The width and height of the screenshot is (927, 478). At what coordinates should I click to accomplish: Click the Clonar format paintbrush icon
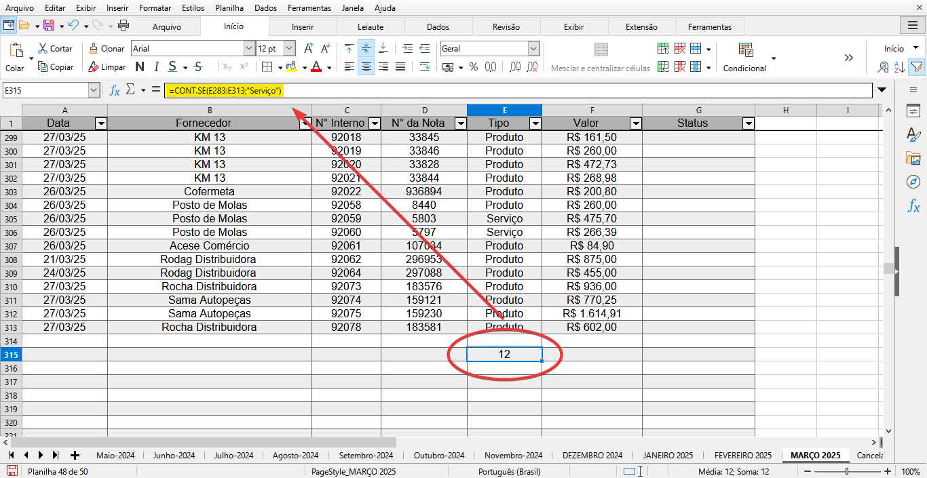pos(93,49)
